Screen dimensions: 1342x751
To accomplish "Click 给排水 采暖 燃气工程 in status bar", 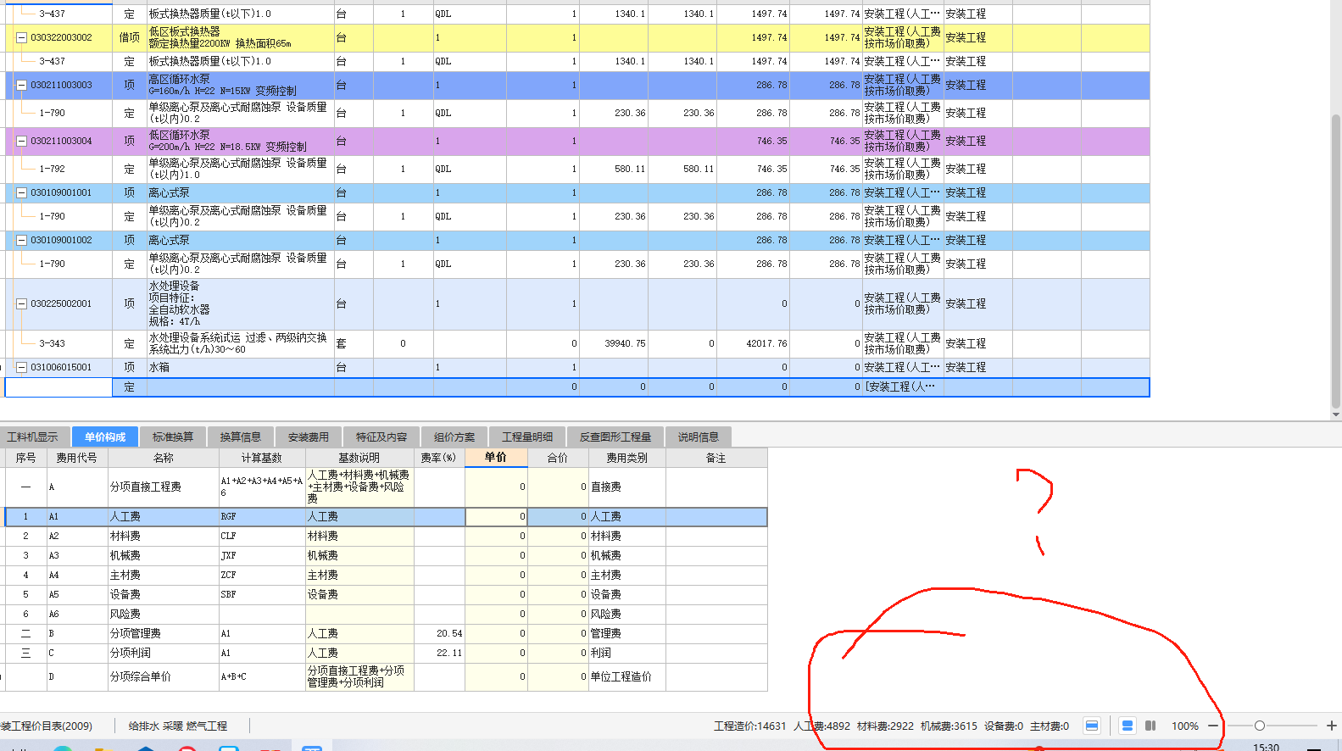I will tap(178, 726).
